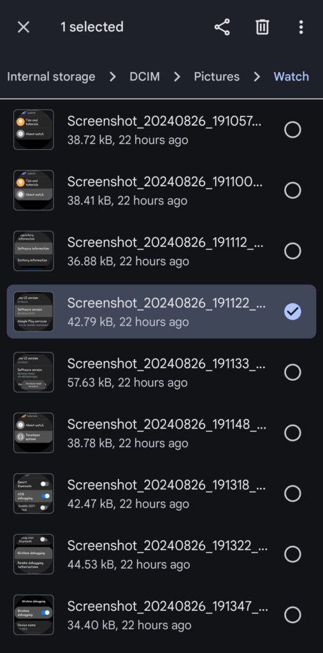Tap the Screenshot_20240826_191112 file name
The width and height of the screenshot is (323, 653).
click(165, 242)
